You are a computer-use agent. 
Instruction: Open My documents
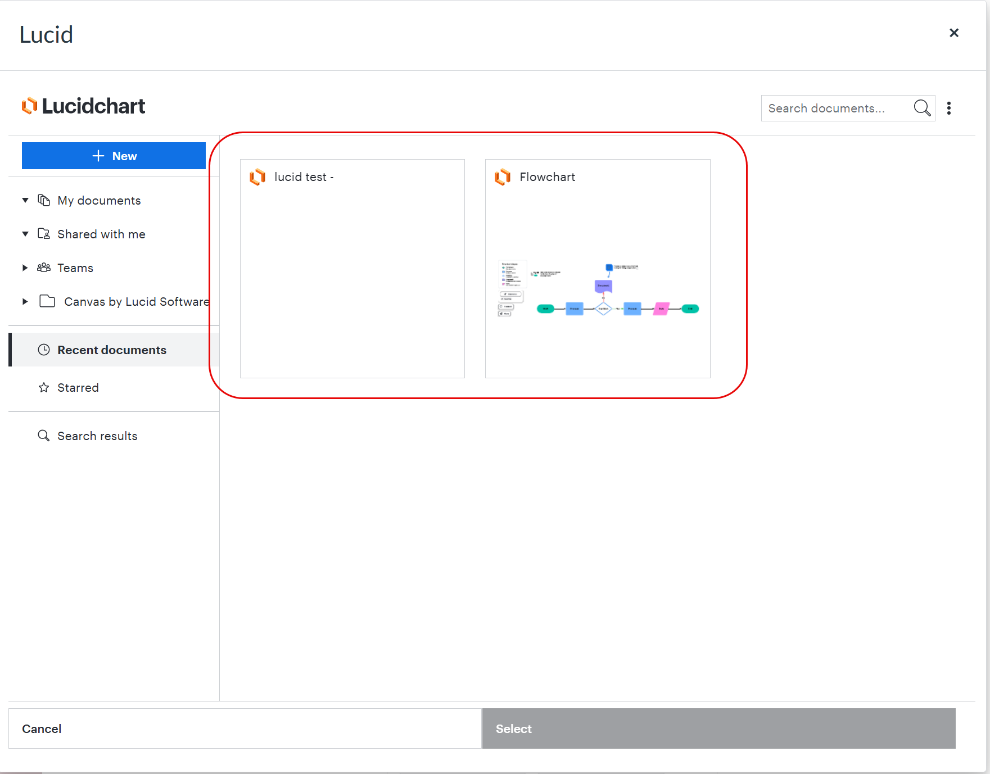(99, 201)
